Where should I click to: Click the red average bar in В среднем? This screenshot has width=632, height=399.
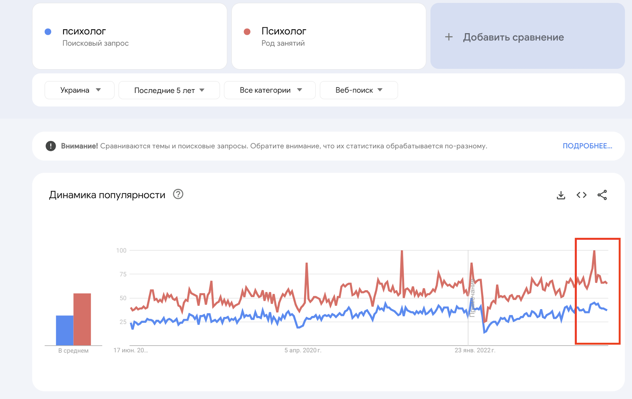pos(82,320)
